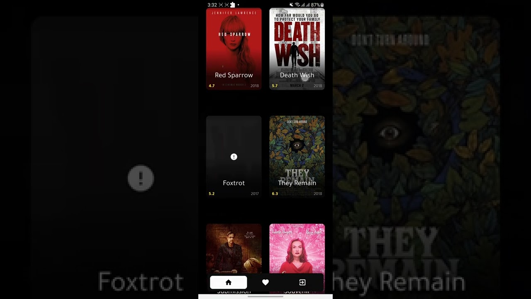Open the Favorites heart tab
Viewport: 531px width, 299px height.
point(265,282)
